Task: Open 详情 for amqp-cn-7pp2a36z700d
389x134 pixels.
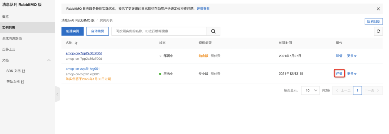Action: tap(339, 56)
